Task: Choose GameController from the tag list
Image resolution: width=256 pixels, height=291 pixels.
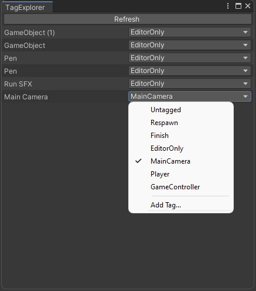Action: point(181,187)
